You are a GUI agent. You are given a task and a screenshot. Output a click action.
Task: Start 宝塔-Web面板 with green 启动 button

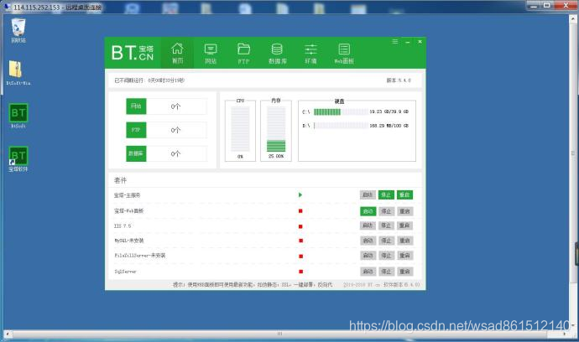368,211
